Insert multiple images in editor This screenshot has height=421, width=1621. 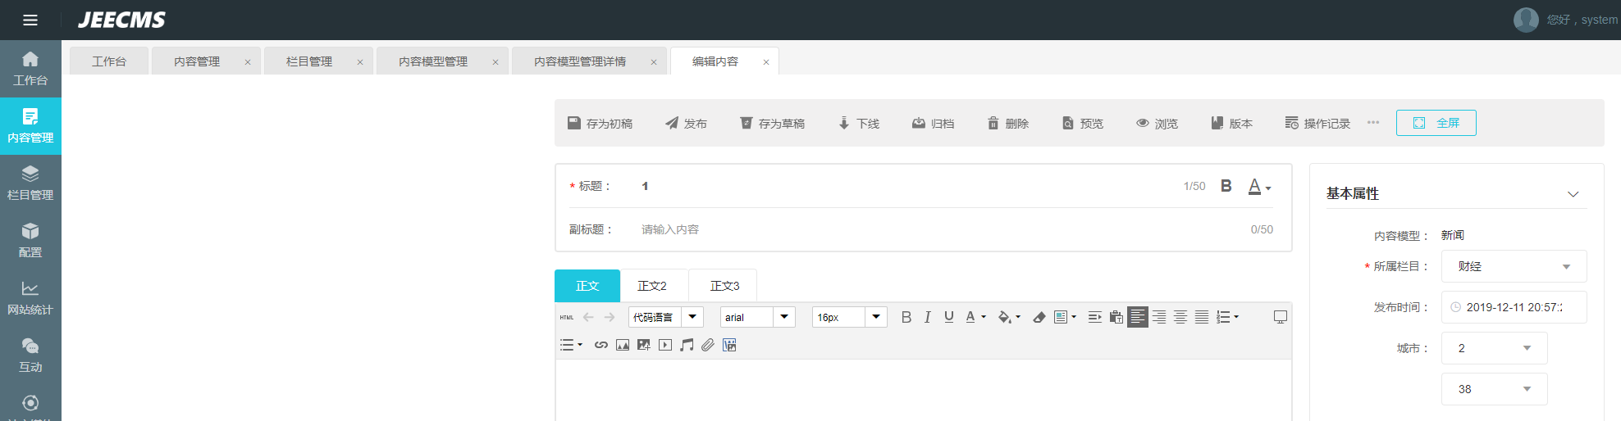pos(644,345)
